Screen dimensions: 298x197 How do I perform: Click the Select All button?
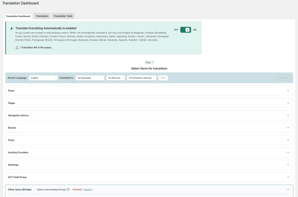pyautogui.click(x=284, y=78)
